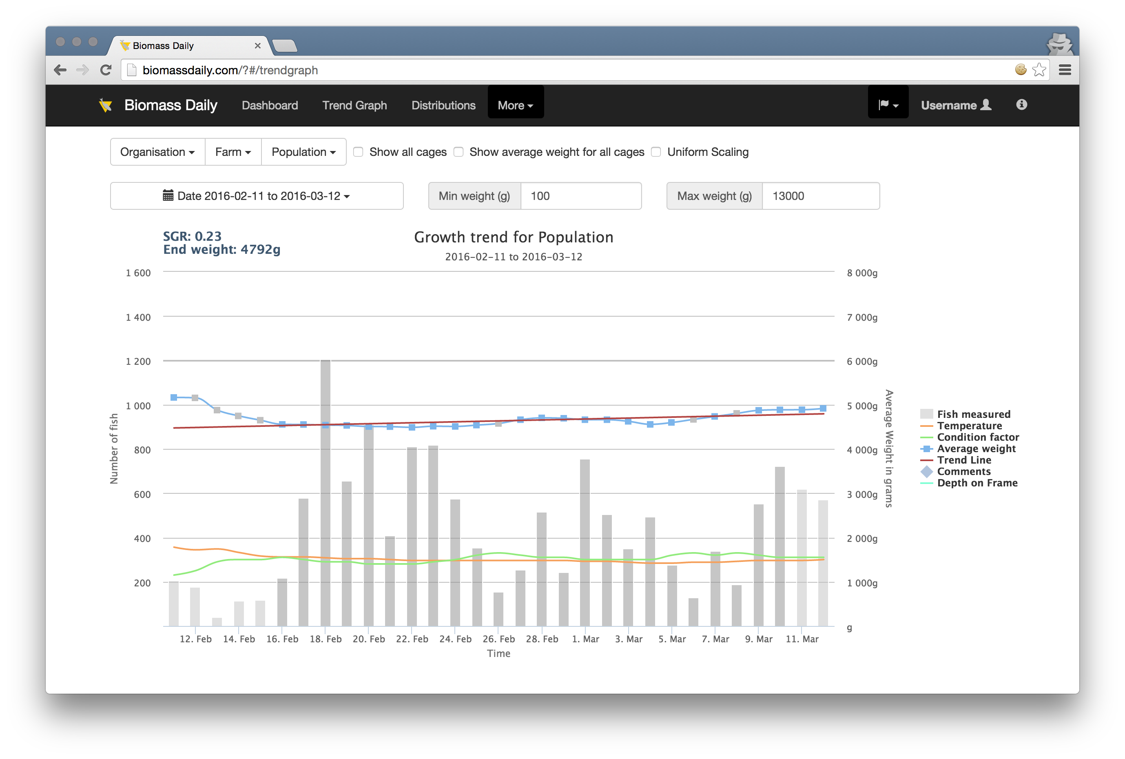Click the 8 000g axis label
The height and width of the screenshot is (759, 1125).
pos(862,273)
